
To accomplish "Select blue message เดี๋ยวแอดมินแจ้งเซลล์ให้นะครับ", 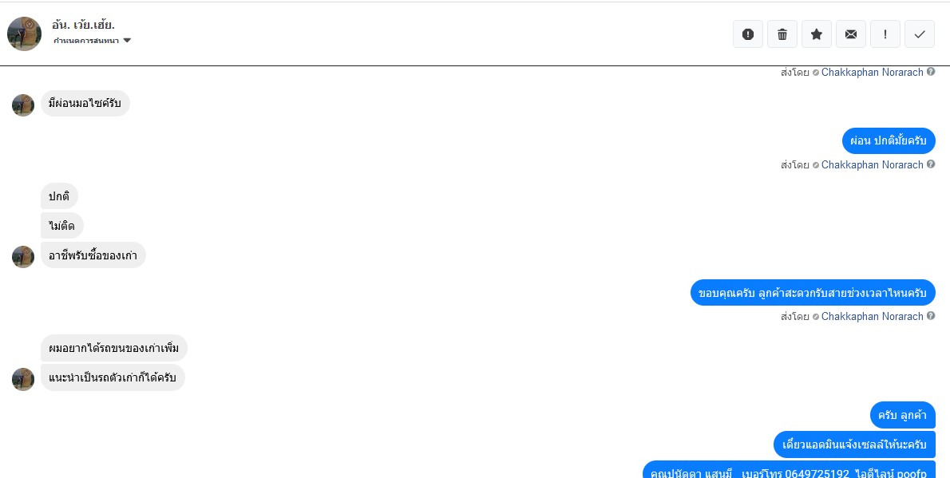I will point(854,444).
